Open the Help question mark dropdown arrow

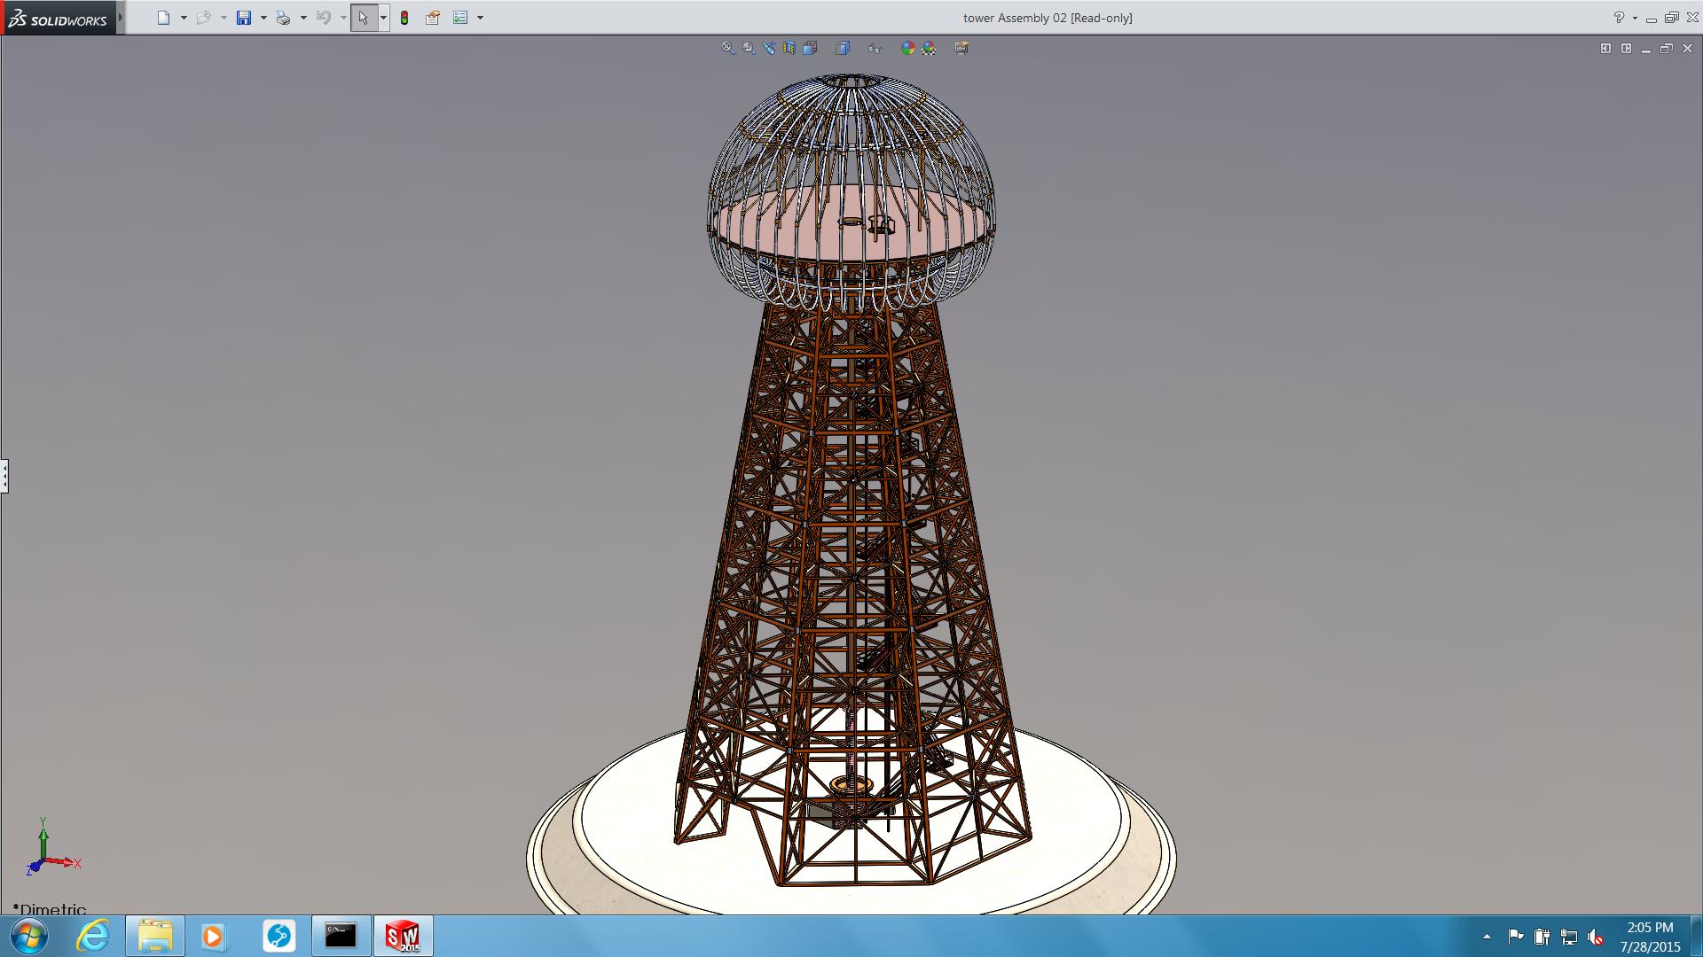coord(1635,18)
